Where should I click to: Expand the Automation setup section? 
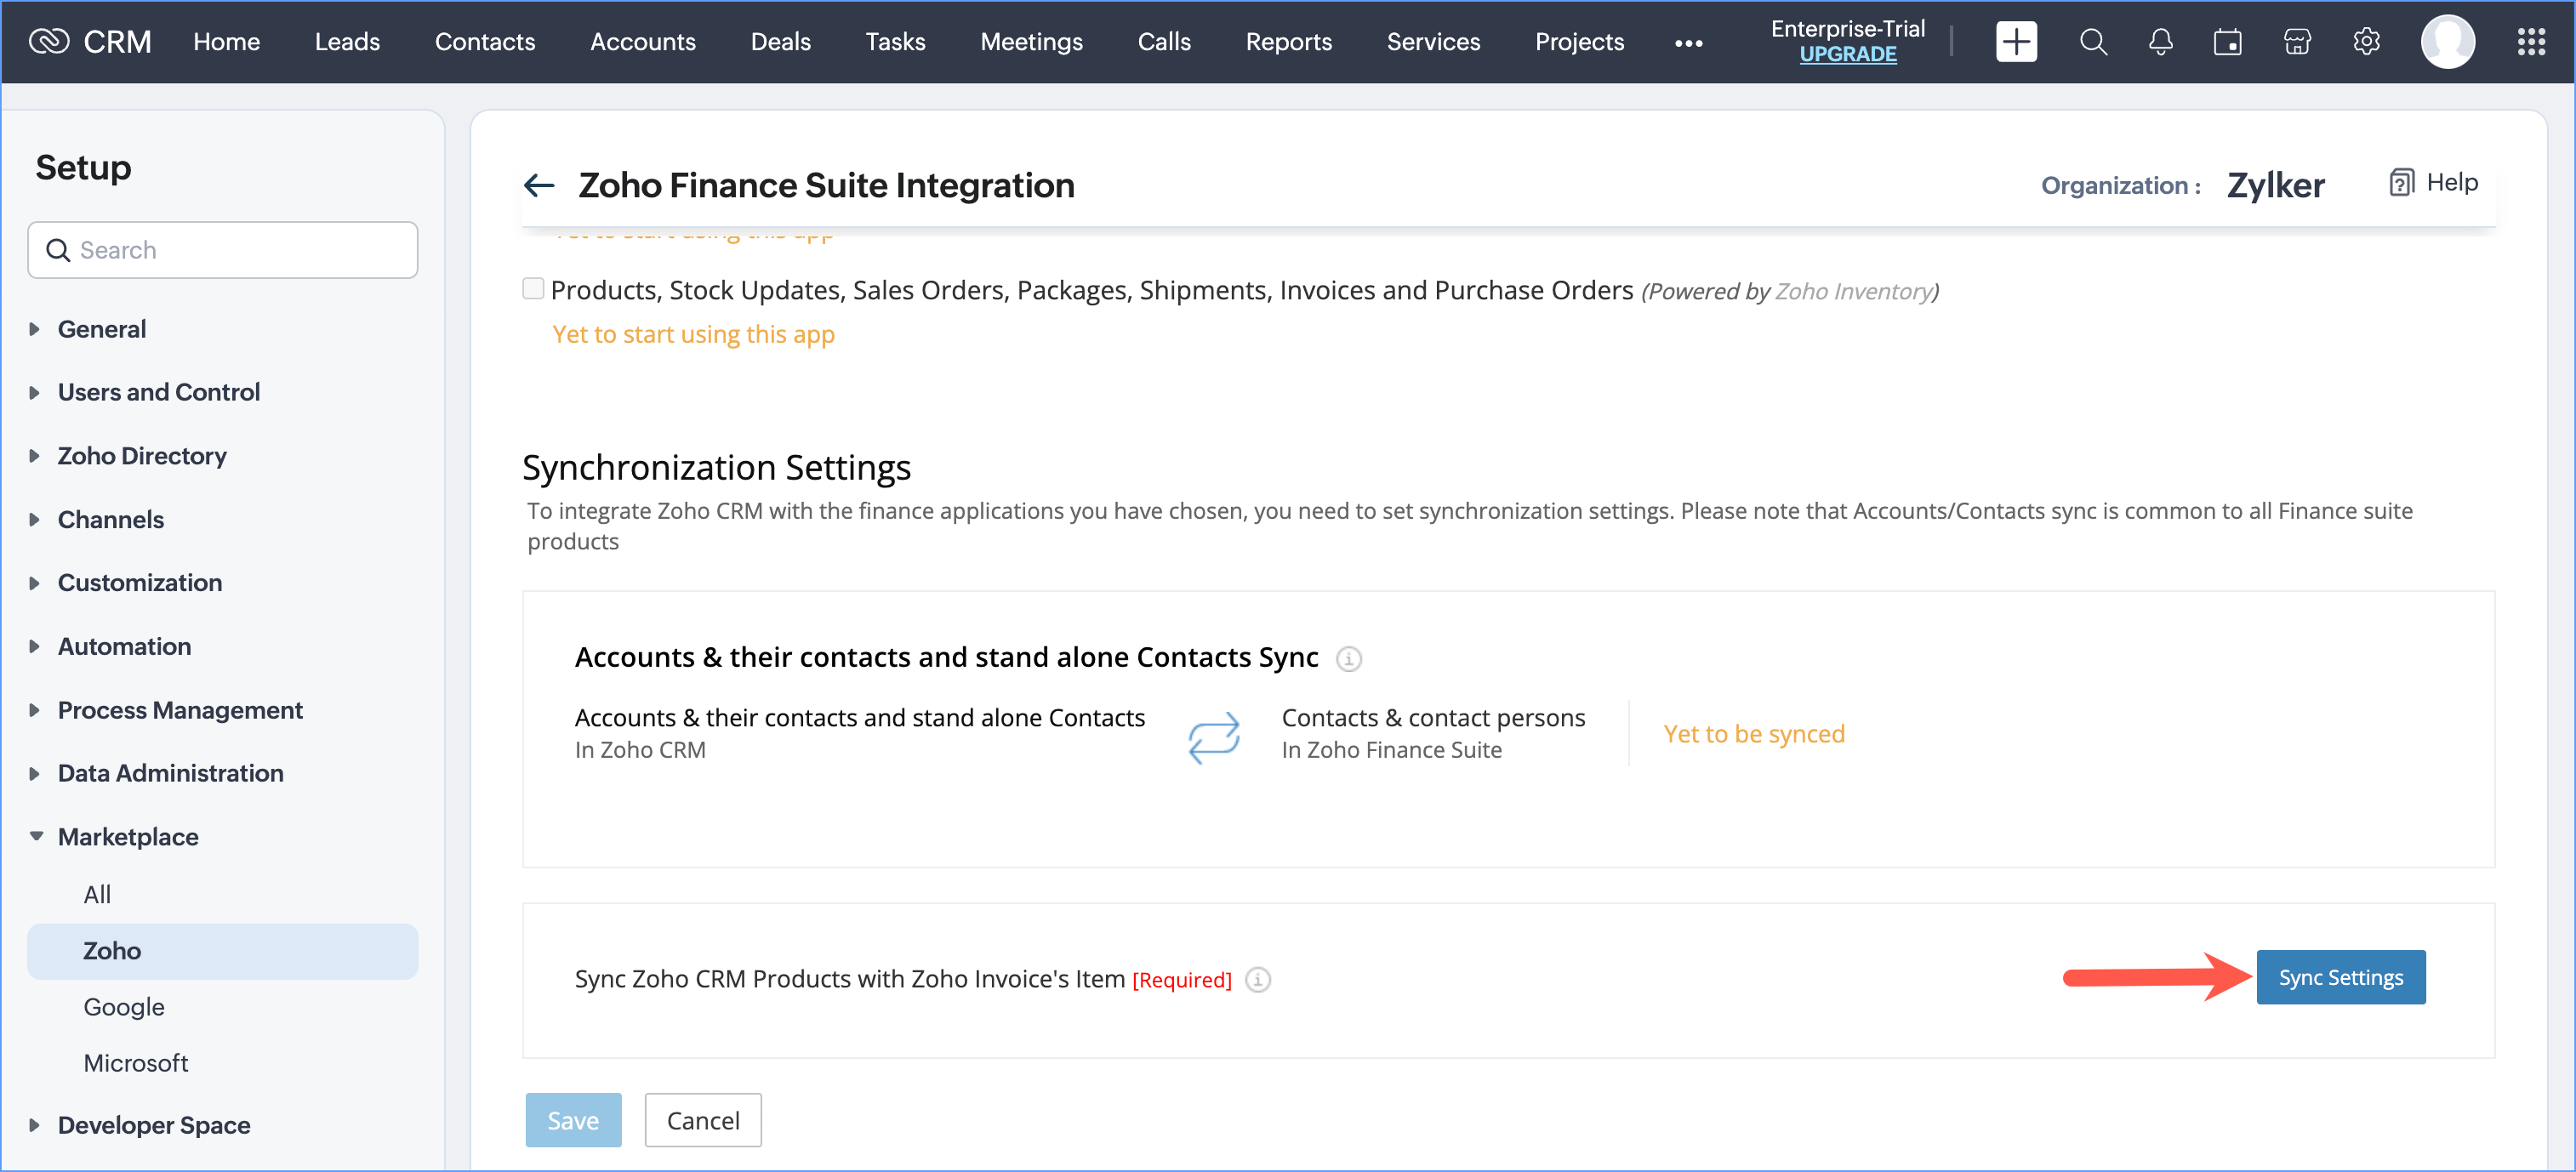(124, 646)
